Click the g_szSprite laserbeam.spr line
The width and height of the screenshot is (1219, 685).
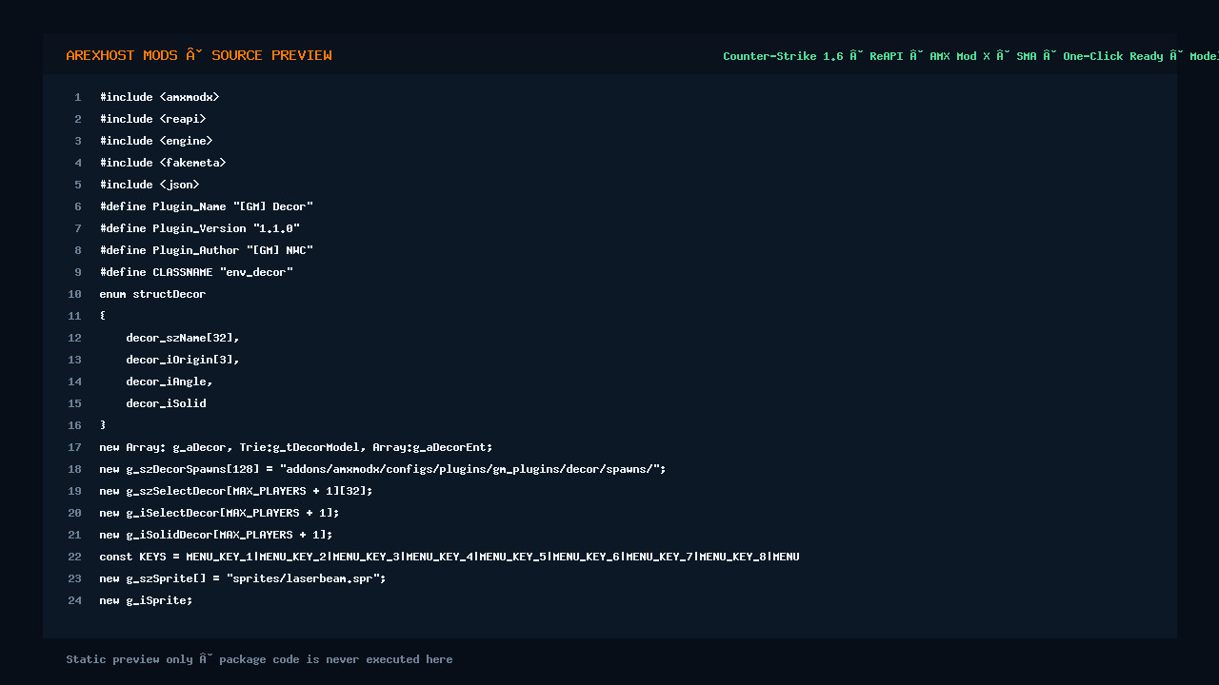pyautogui.click(x=242, y=578)
